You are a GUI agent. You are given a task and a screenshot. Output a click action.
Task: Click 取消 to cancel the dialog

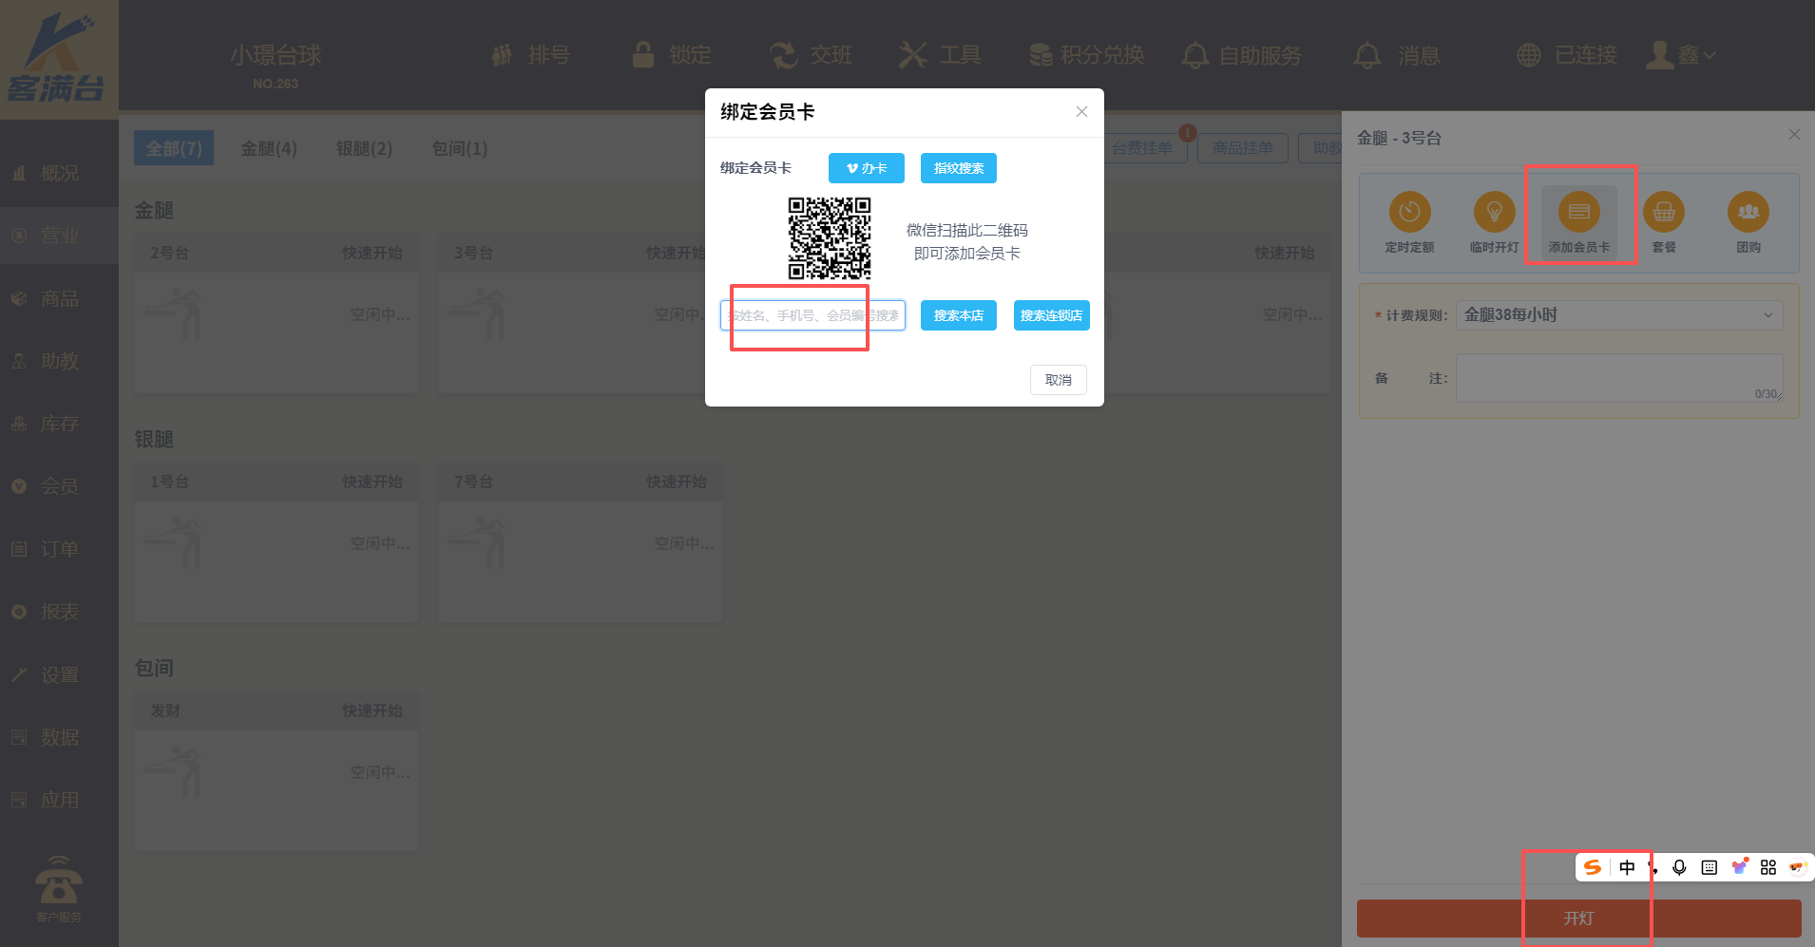tap(1058, 380)
